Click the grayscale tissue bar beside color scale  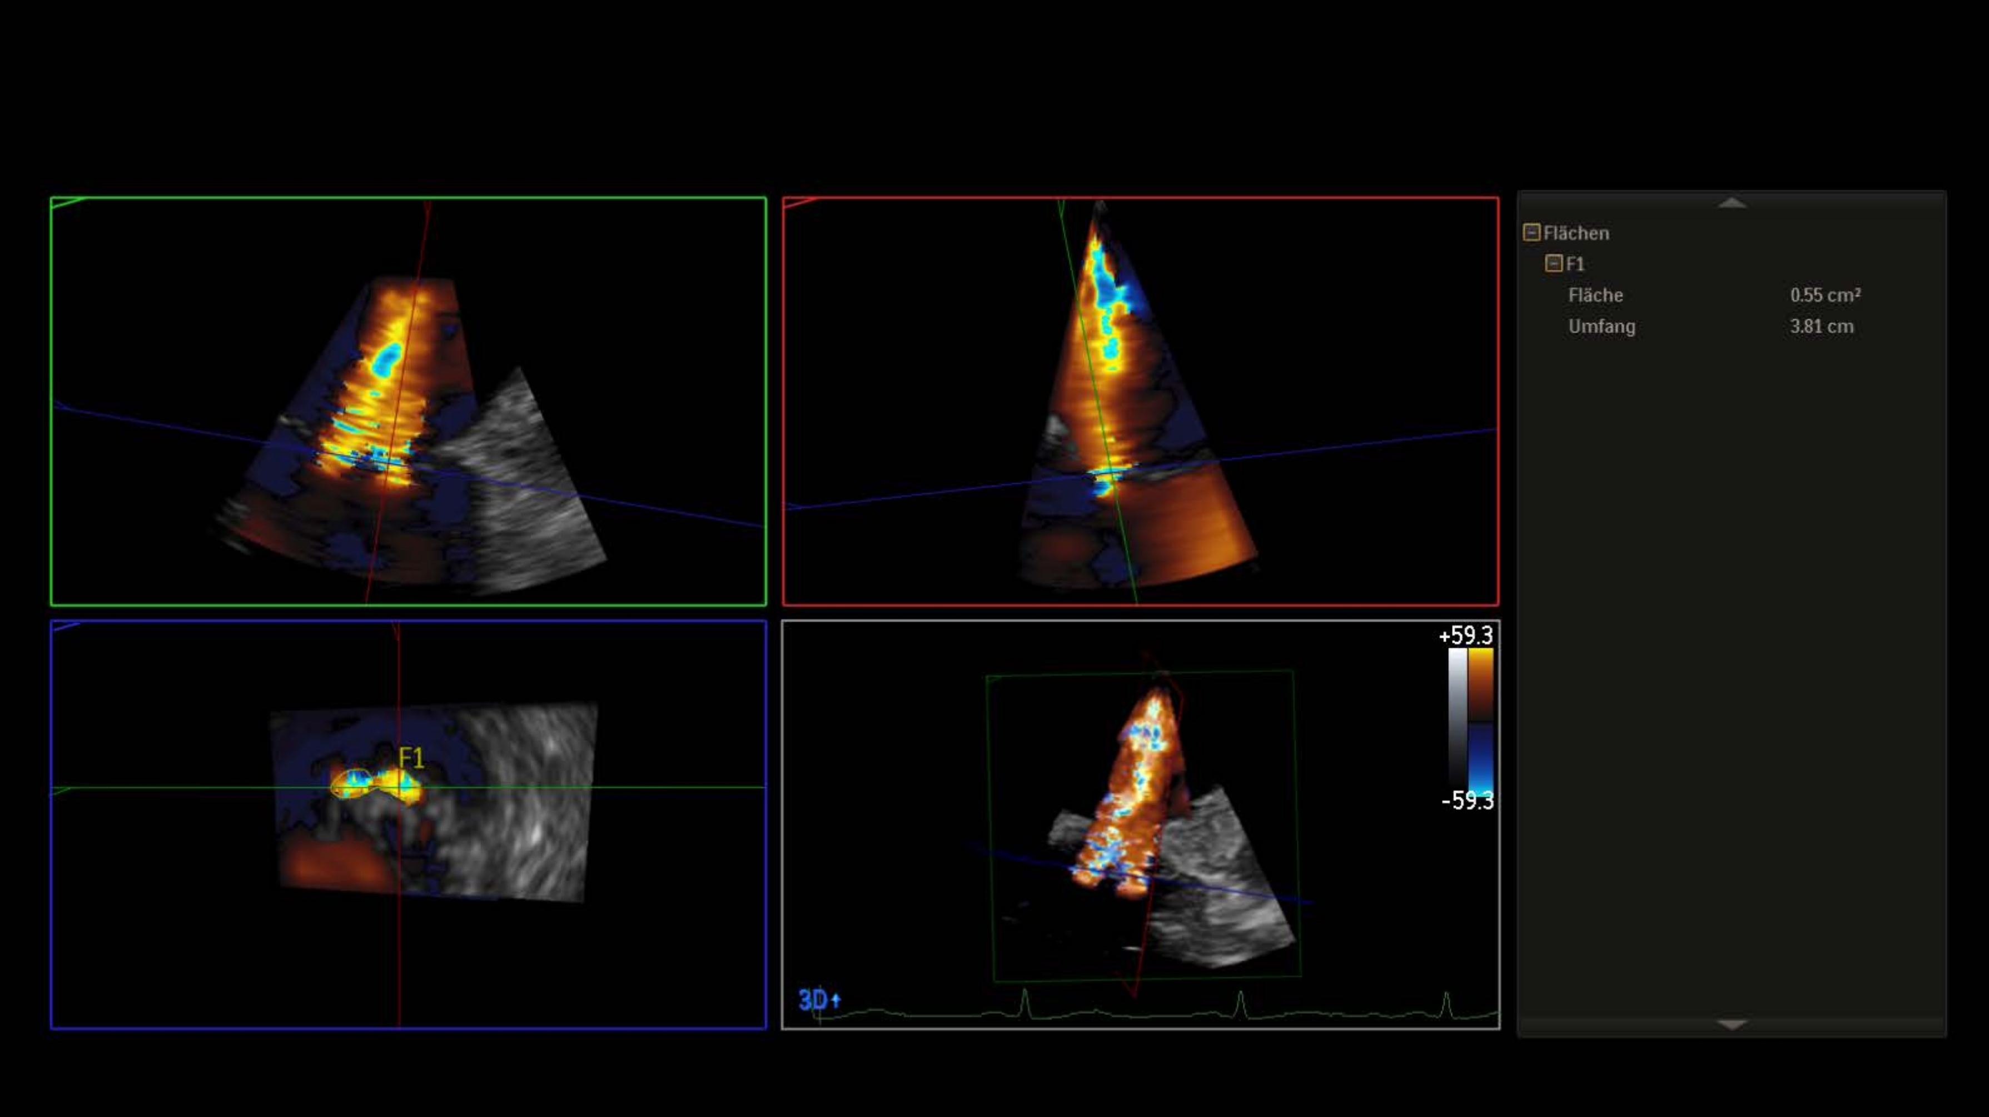point(1457,718)
